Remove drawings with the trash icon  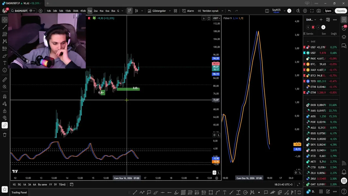coord(5,135)
